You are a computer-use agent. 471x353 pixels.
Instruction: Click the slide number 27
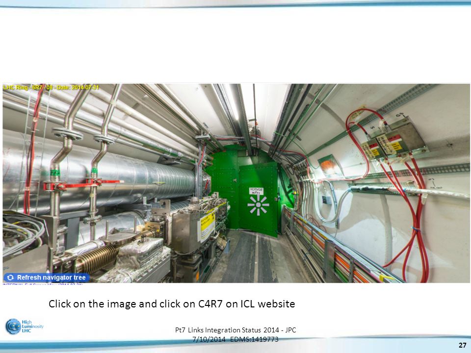[463, 345]
